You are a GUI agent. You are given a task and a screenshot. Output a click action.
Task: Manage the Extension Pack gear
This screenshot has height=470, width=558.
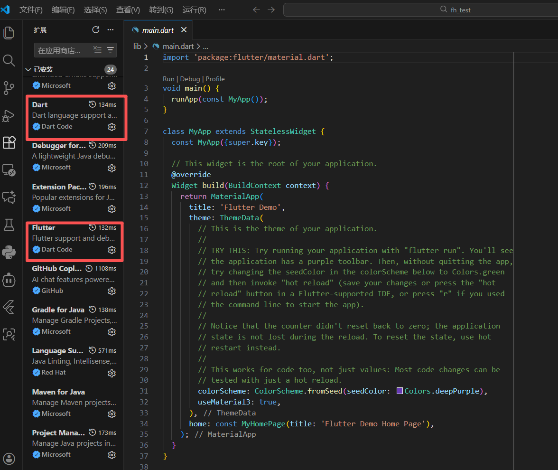click(x=112, y=209)
